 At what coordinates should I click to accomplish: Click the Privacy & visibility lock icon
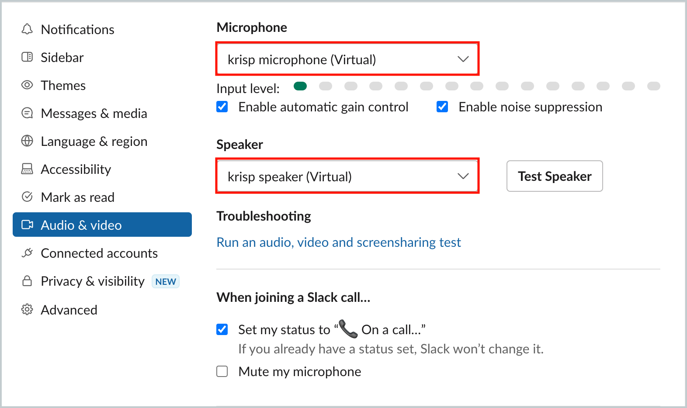[x=27, y=281]
